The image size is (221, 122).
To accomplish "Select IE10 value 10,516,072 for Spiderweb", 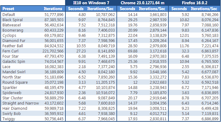I will click(105, 93).
